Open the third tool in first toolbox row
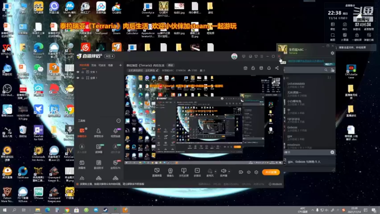The image size is (380, 214). click(115, 133)
